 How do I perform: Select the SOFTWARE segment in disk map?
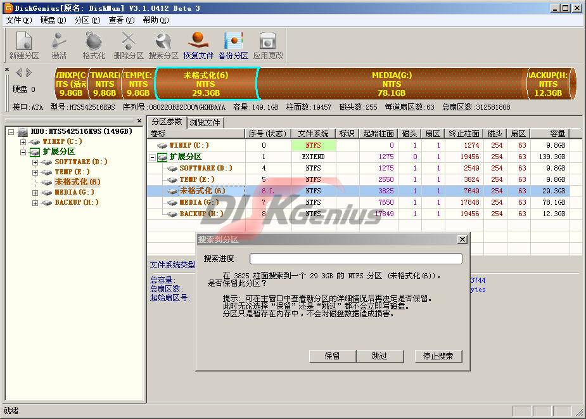105,84
